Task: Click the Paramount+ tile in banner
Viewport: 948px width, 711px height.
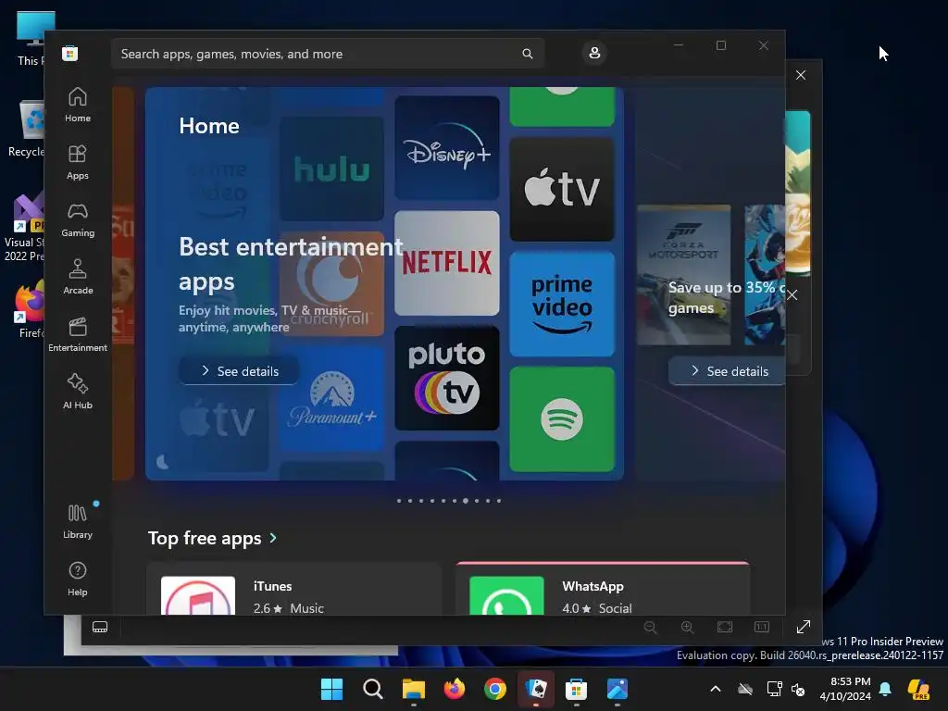Action: (x=331, y=399)
